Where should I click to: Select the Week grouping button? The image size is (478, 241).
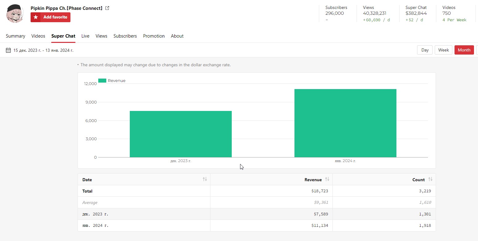click(x=443, y=50)
